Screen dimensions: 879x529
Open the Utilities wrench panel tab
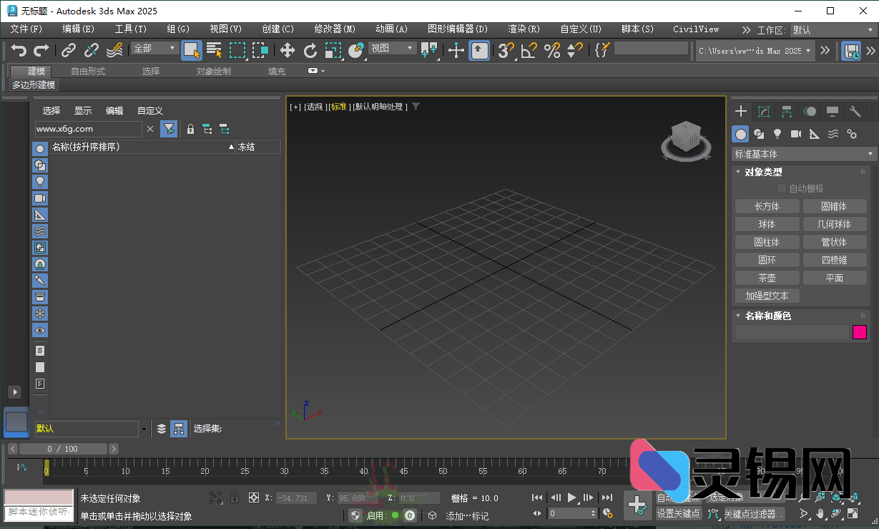click(x=855, y=112)
